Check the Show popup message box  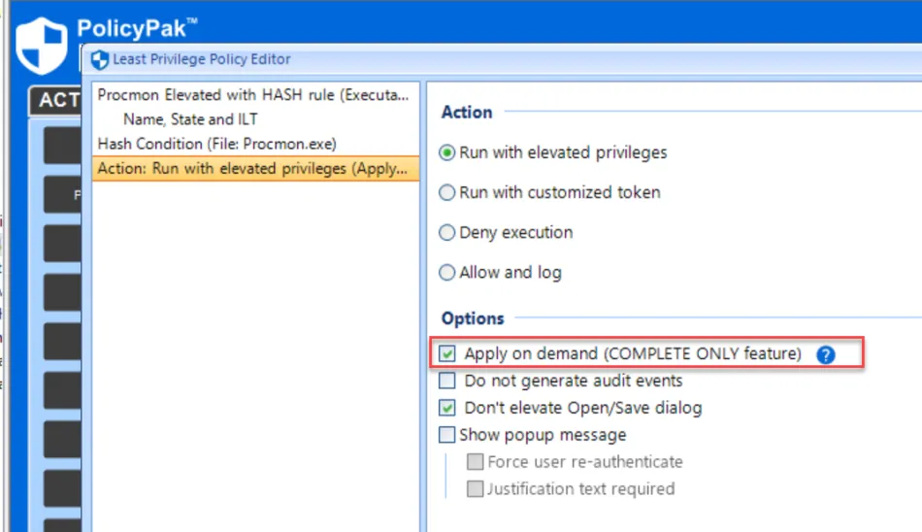click(447, 435)
